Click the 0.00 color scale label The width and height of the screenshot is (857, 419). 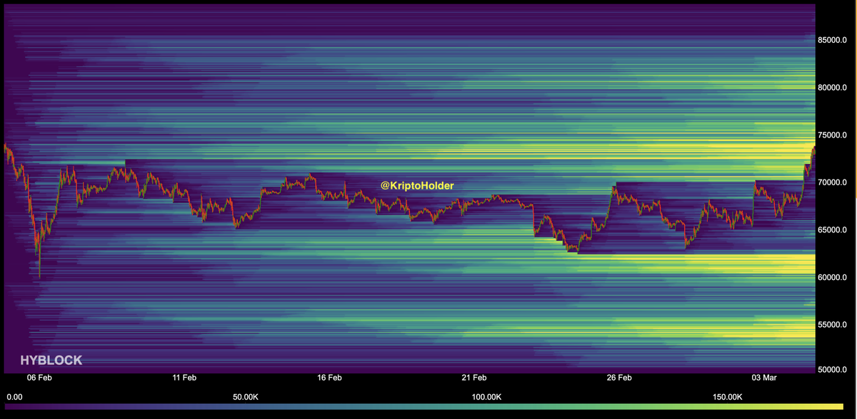pos(14,397)
